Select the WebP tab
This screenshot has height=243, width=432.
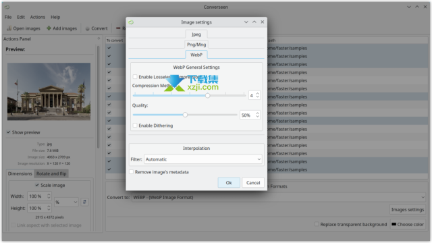(x=196, y=55)
